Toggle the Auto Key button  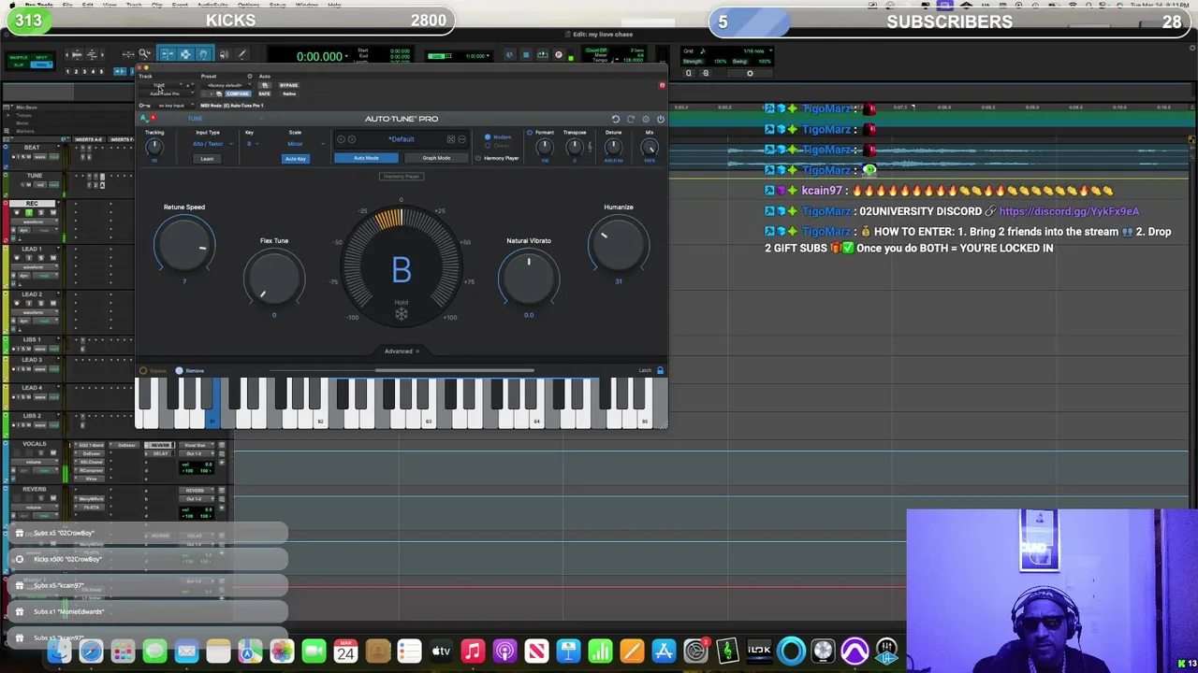(296, 159)
